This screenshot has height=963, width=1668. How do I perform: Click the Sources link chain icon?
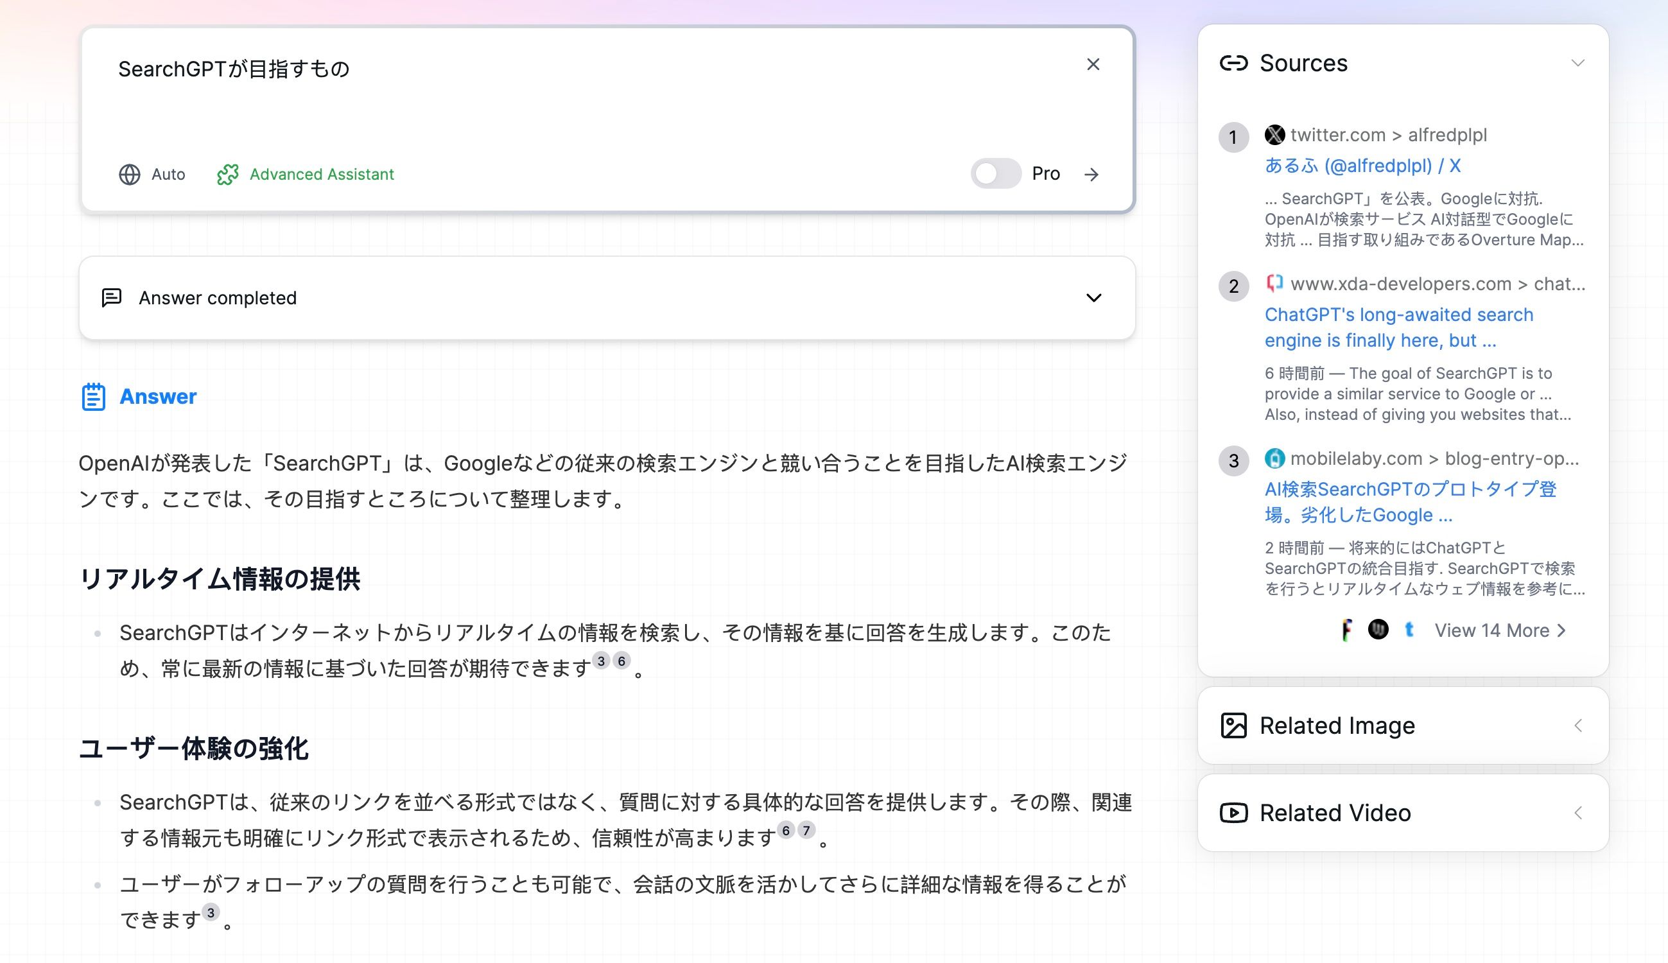coord(1233,63)
